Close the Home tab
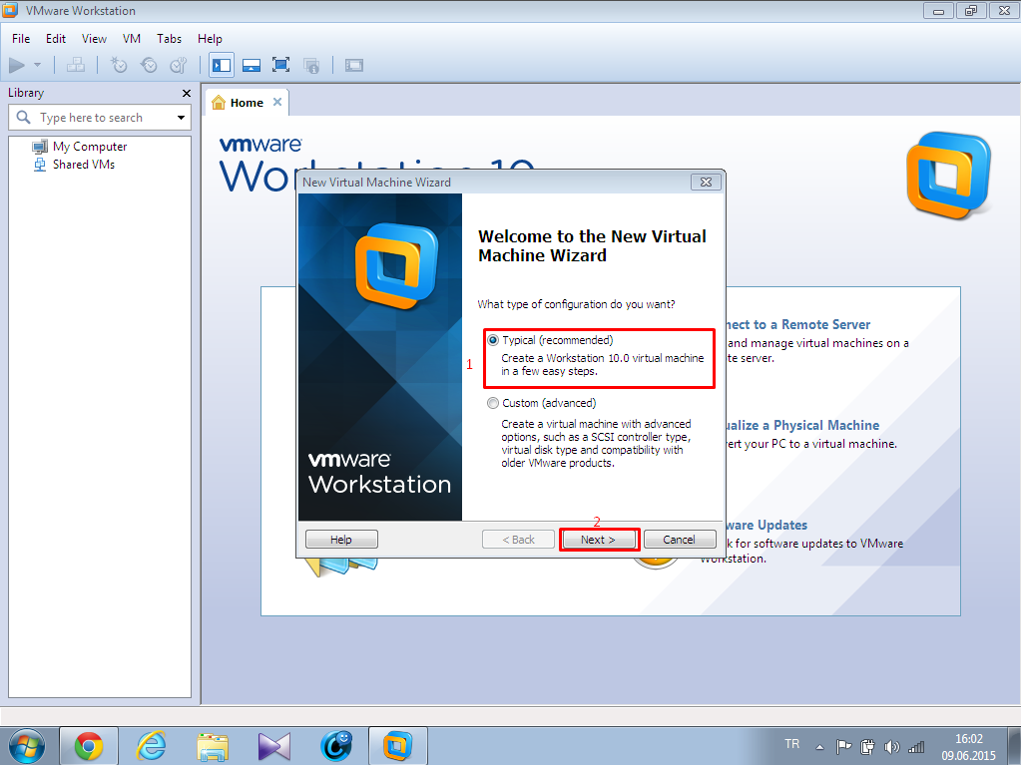The height and width of the screenshot is (765, 1021). (x=277, y=102)
